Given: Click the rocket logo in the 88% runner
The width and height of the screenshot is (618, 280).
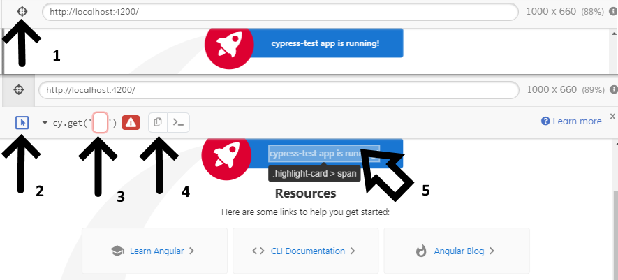Looking at the screenshot, I should (x=229, y=43).
